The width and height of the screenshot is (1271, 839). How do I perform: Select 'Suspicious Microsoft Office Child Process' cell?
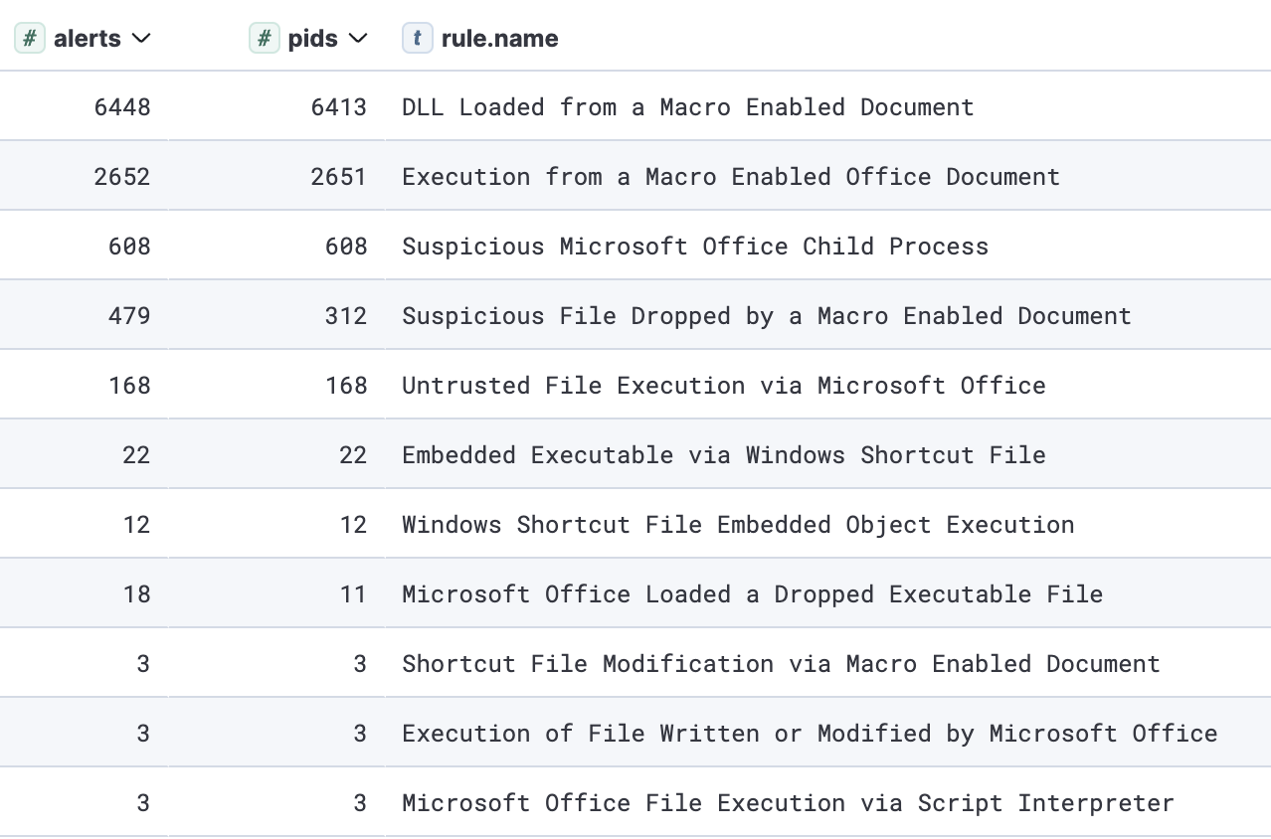[694, 247]
